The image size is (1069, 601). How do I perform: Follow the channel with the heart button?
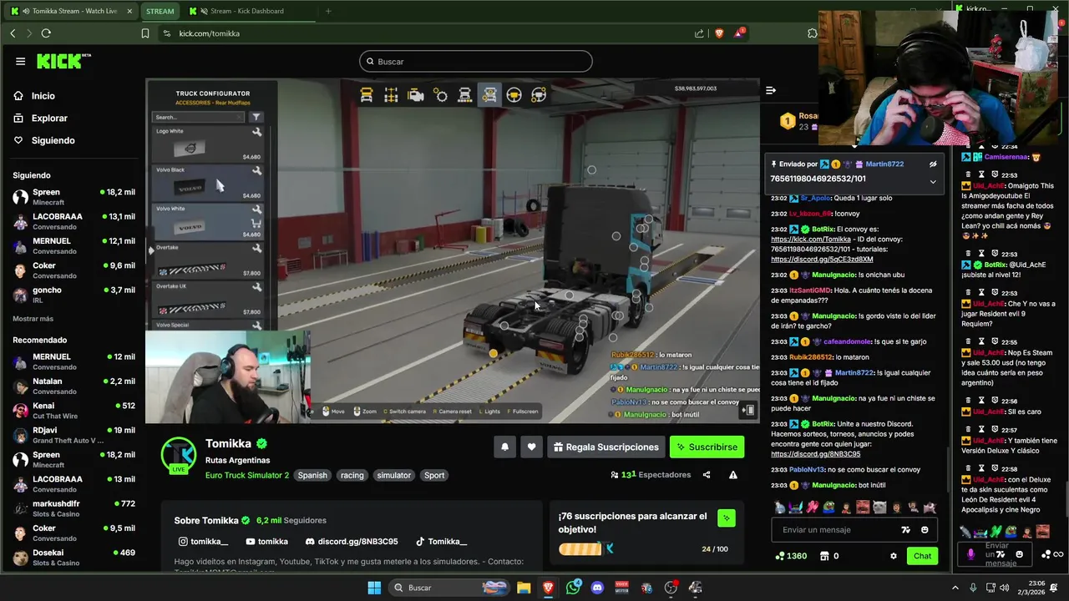(531, 447)
